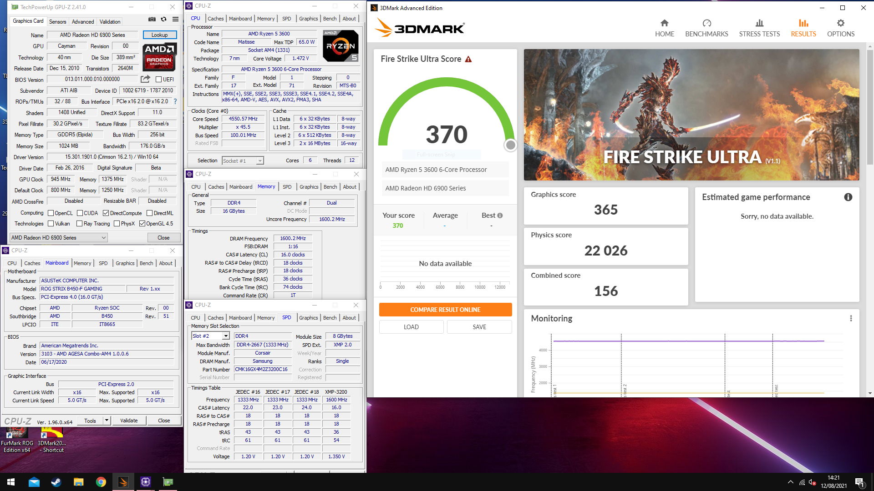Switch to the Advanced tab in GPU-Z
This screenshot has height=491, width=874.
(x=83, y=22)
